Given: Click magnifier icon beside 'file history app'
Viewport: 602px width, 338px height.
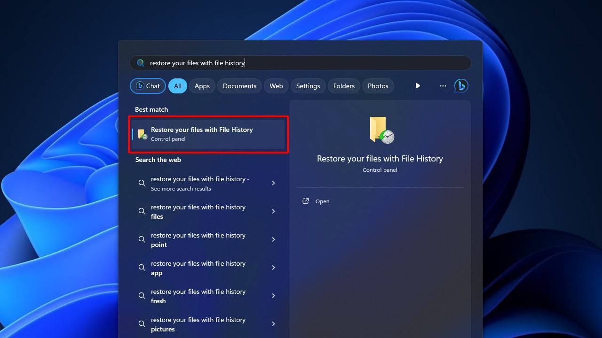Looking at the screenshot, I should click(142, 268).
